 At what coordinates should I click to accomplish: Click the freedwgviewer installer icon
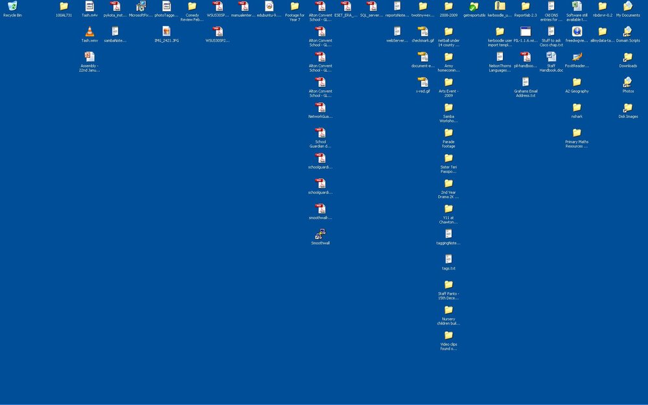577,31
